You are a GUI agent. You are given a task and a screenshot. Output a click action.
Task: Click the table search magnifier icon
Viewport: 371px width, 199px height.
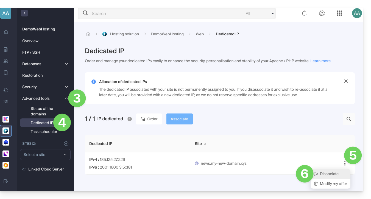(x=348, y=119)
